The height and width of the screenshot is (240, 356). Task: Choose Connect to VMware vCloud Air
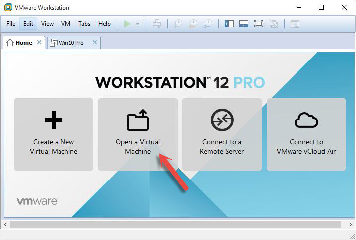306,134
